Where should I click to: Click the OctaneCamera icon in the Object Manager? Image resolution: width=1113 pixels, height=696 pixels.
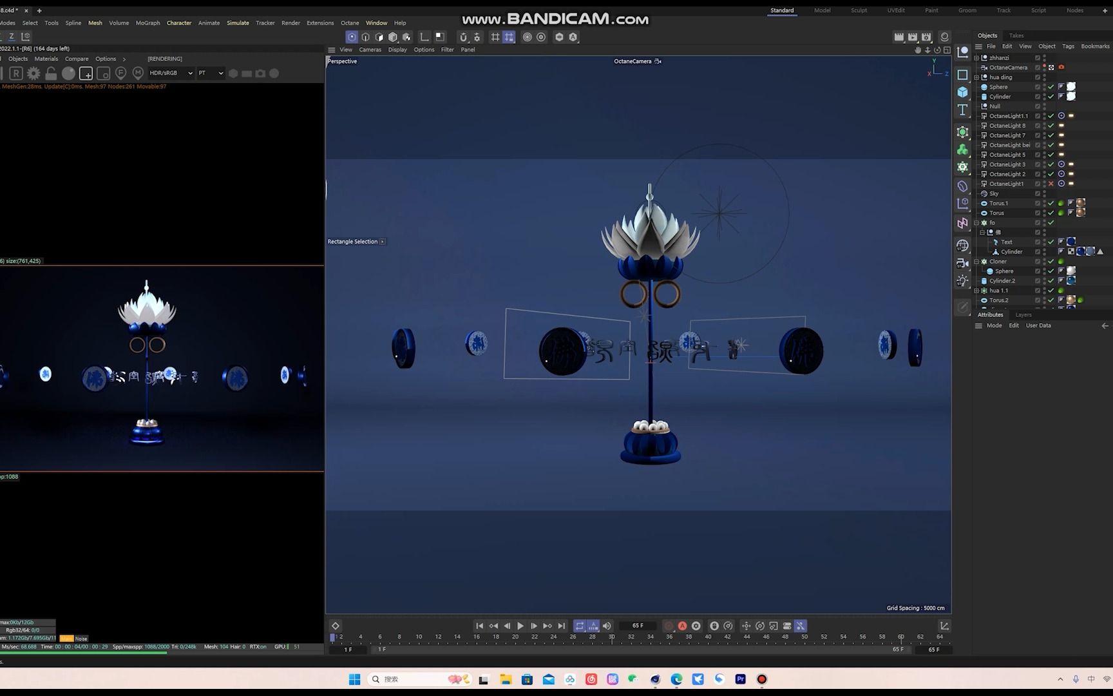984,67
